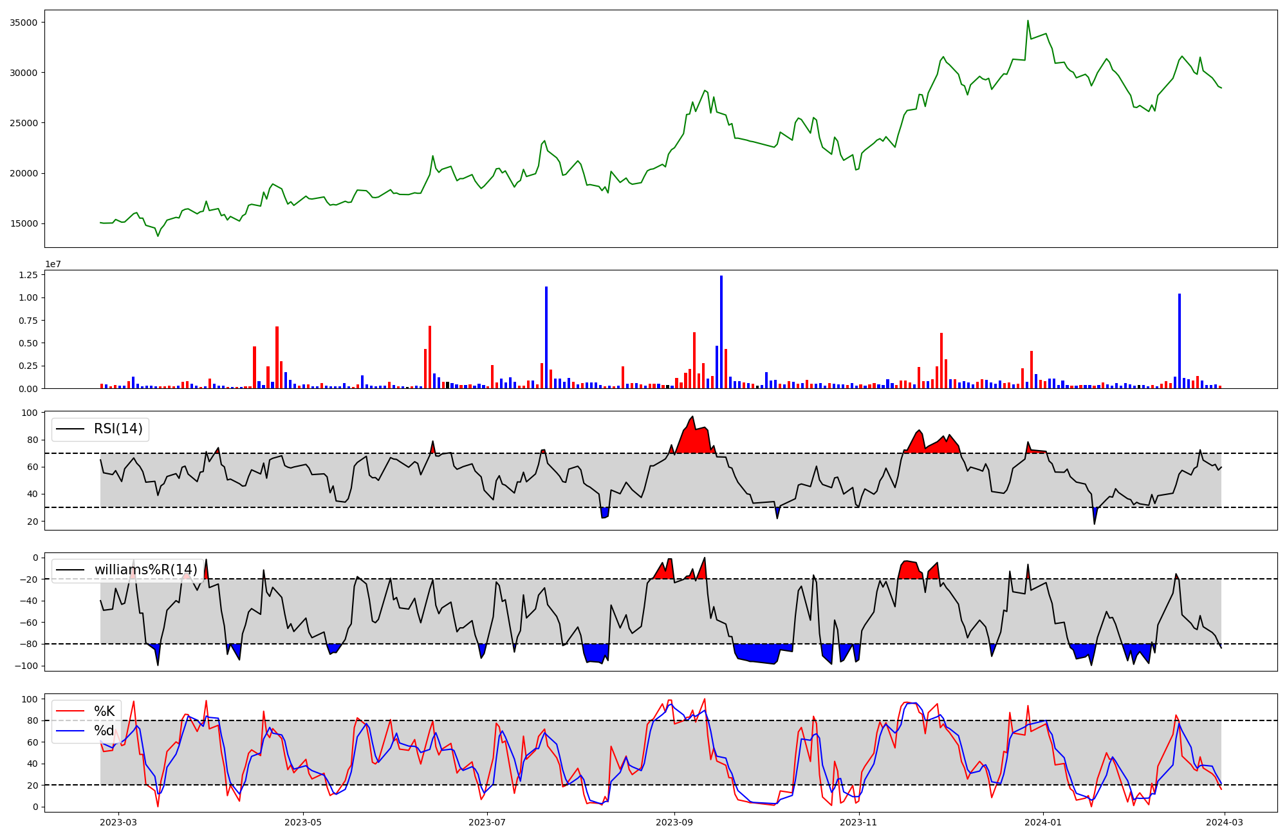Click the tall blue volume bar in July 2023
The width and height of the screenshot is (1287, 837).
tap(546, 337)
